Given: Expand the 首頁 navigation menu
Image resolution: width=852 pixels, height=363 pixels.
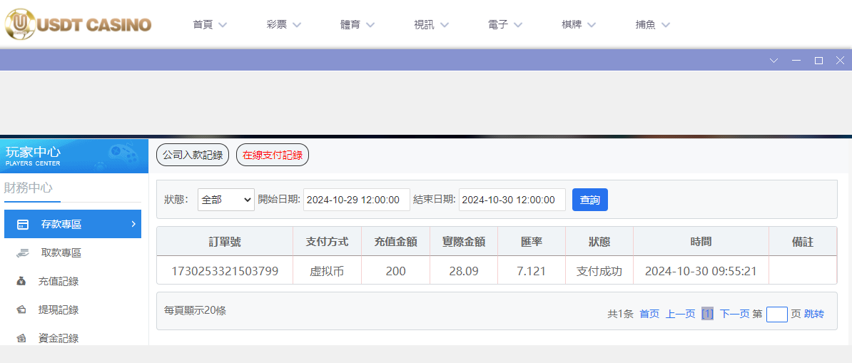Looking at the screenshot, I should pyautogui.click(x=210, y=25).
